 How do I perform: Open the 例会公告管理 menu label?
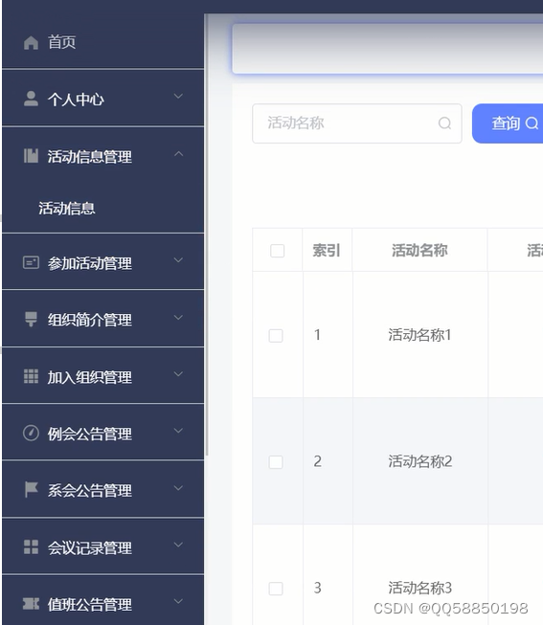[x=90, y=434]
